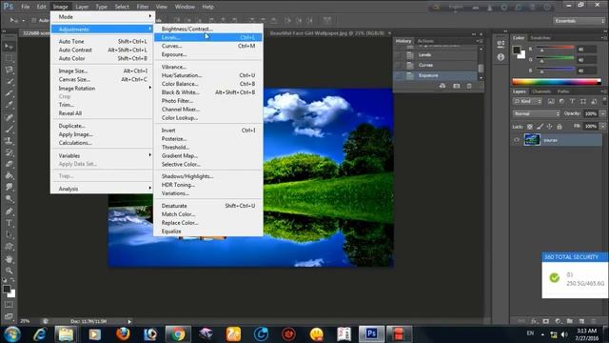This screenshot has width=609, height=343.
Task: Select the Path Selection tool
Action: (x=9, y=234)
